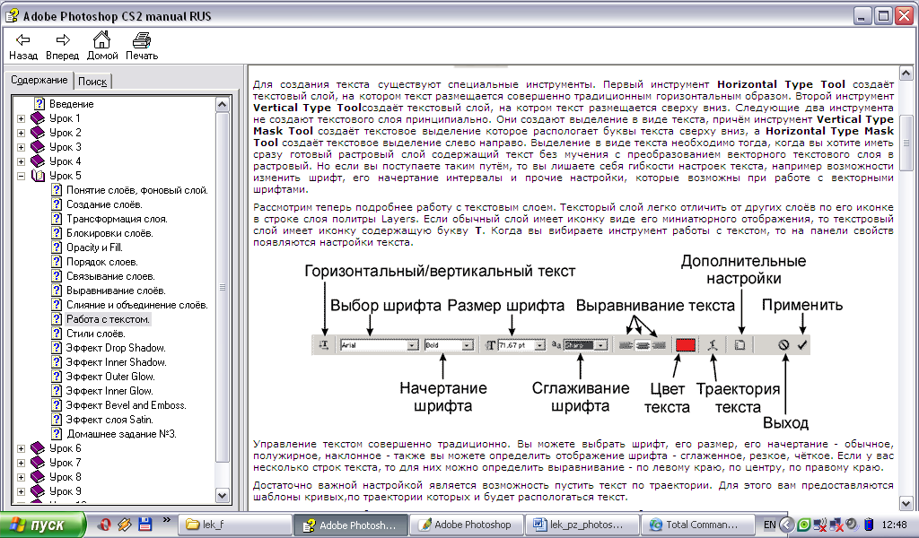919x538 pixels.
Task: Launch Opera from the quick launch bar
Action: coord(105,524)
